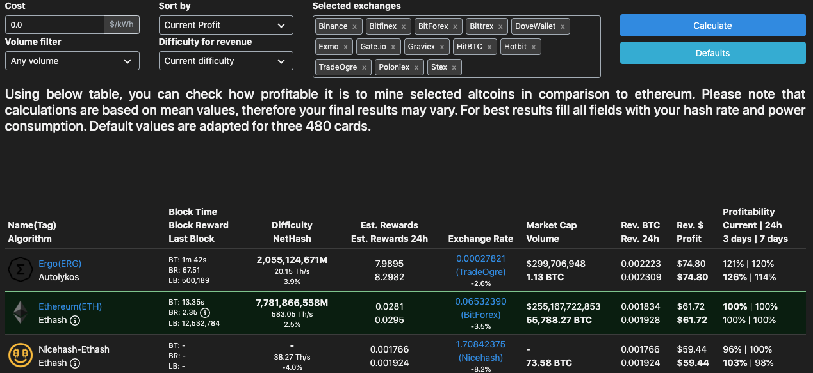Click Ergo last block LB: 500,189
The height and width of the screenshot is (373, 813).
(x=189, y=281)
